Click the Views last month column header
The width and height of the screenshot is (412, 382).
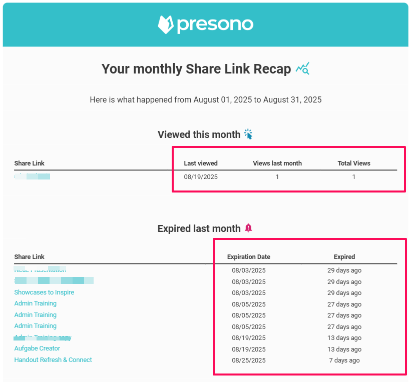[x=277, y=163]
